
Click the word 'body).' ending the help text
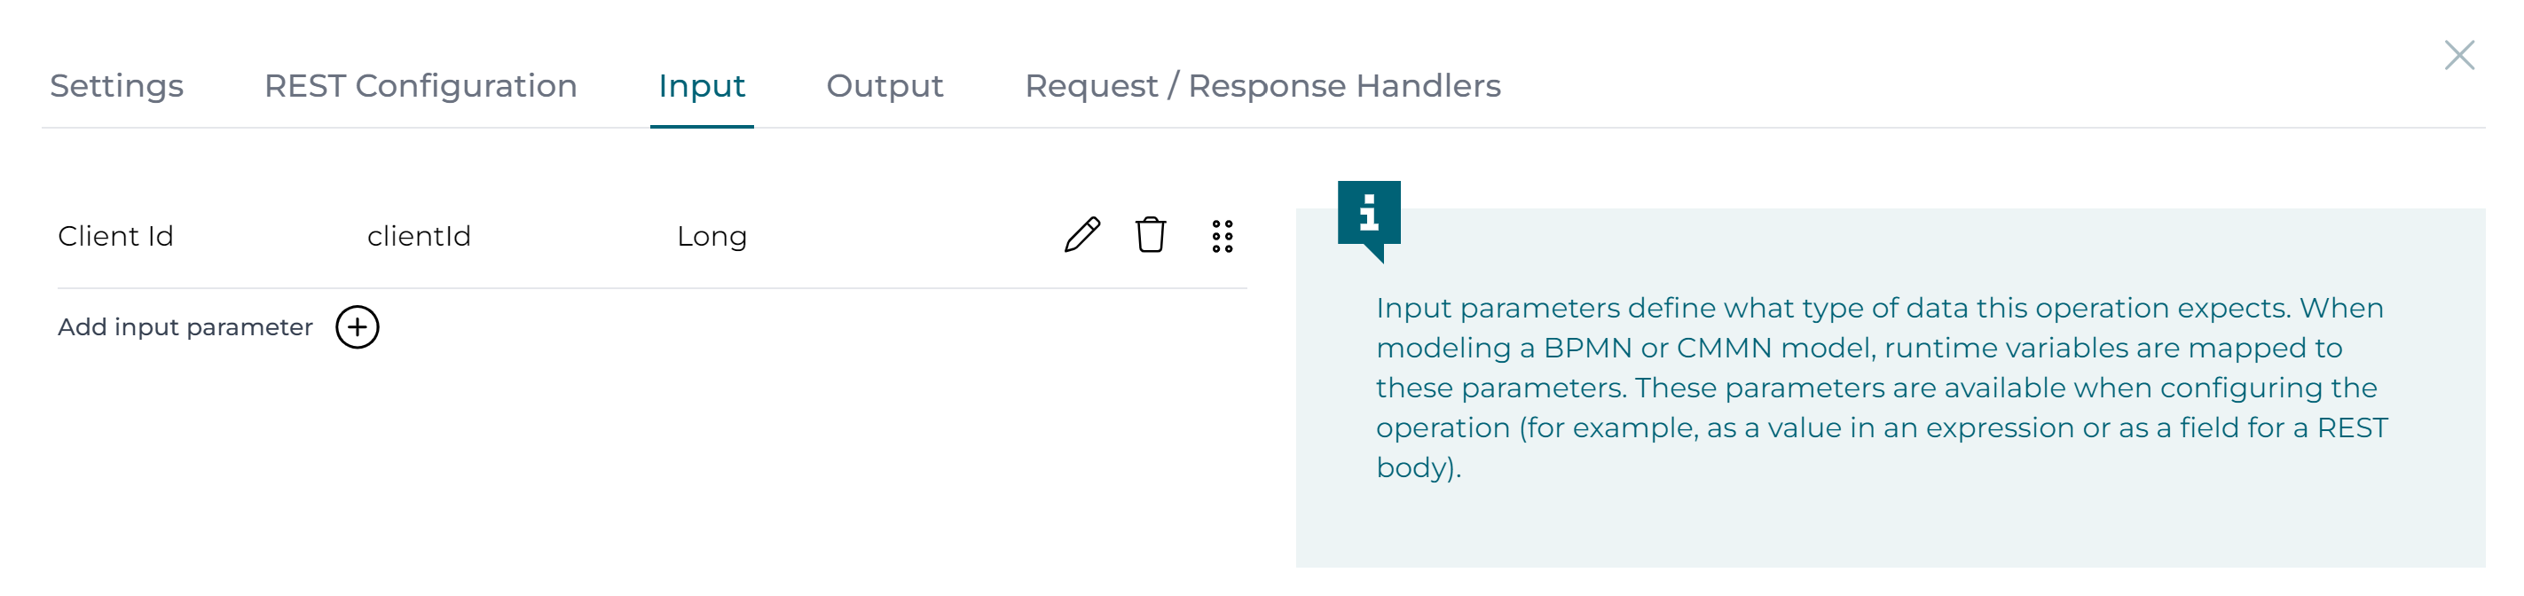1418,467
